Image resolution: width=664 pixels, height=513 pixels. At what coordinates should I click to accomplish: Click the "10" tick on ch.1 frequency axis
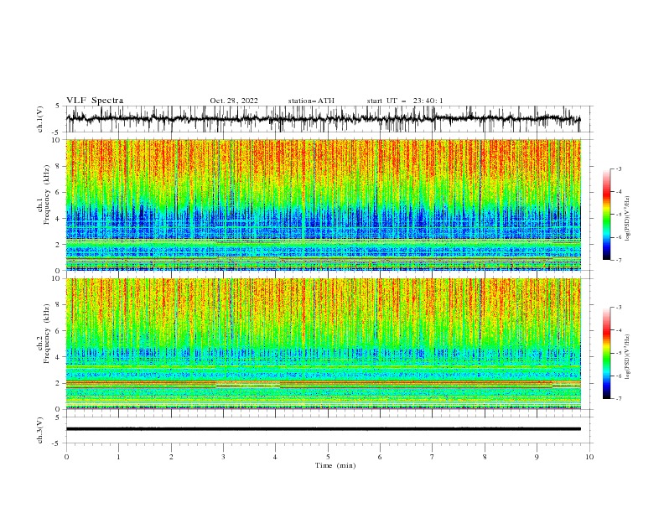pyautogui.click(x=56, y=140)
